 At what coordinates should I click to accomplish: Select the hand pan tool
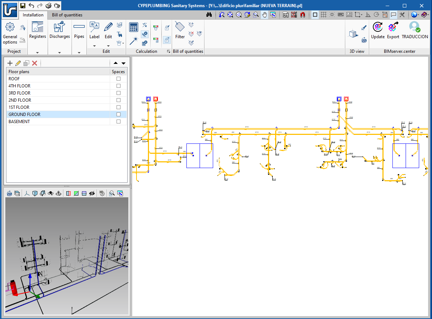pos(264,15)
